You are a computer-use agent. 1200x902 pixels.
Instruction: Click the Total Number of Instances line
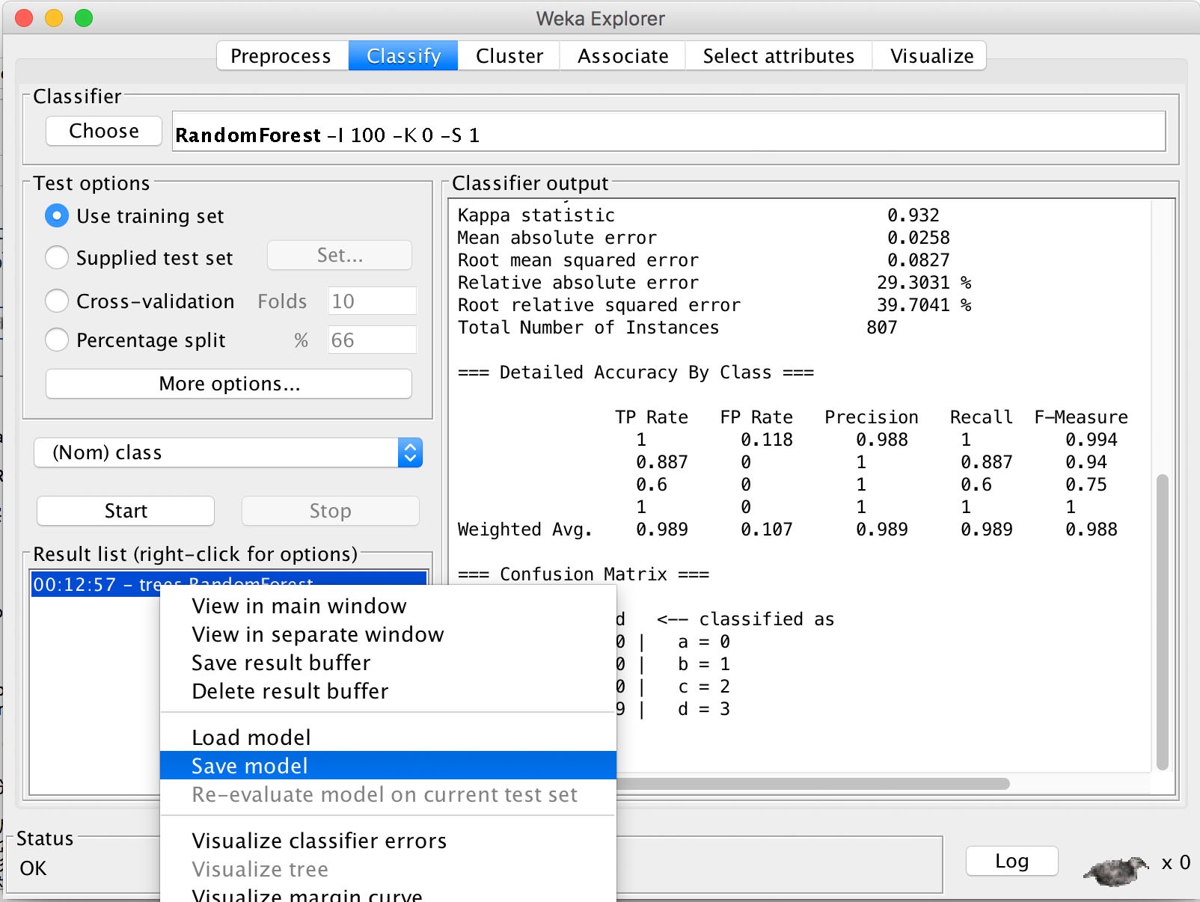677,328
